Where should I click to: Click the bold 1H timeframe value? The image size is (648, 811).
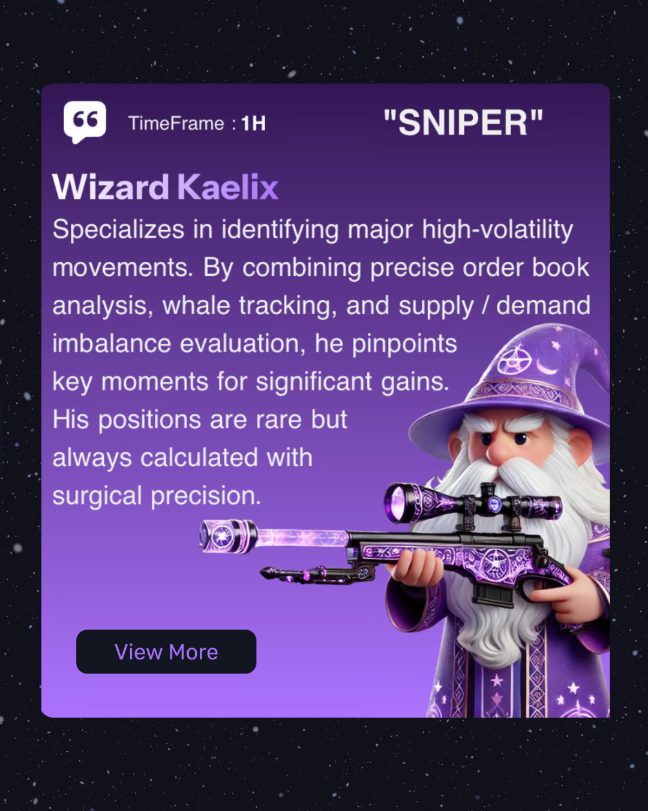click(x=253, y=123)
